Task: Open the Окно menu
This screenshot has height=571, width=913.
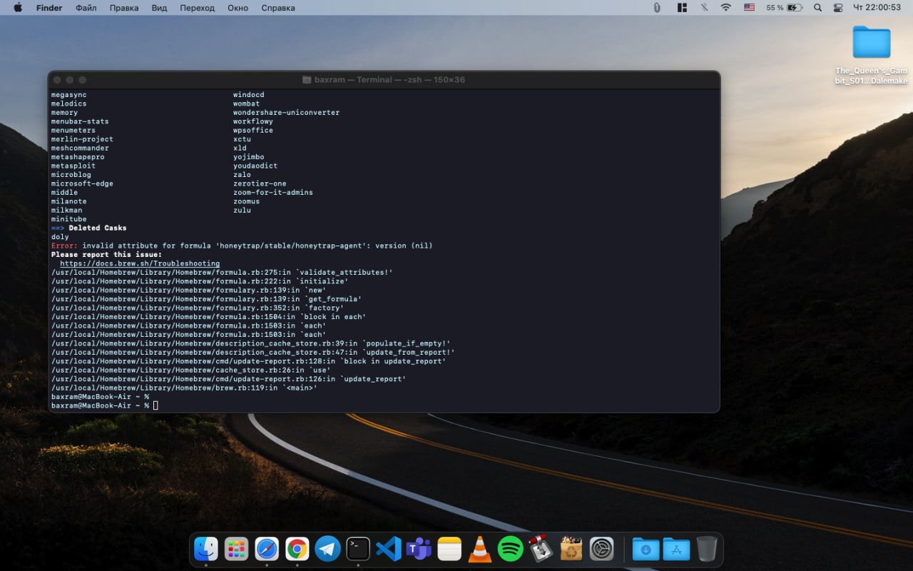Action: (238, 8)
